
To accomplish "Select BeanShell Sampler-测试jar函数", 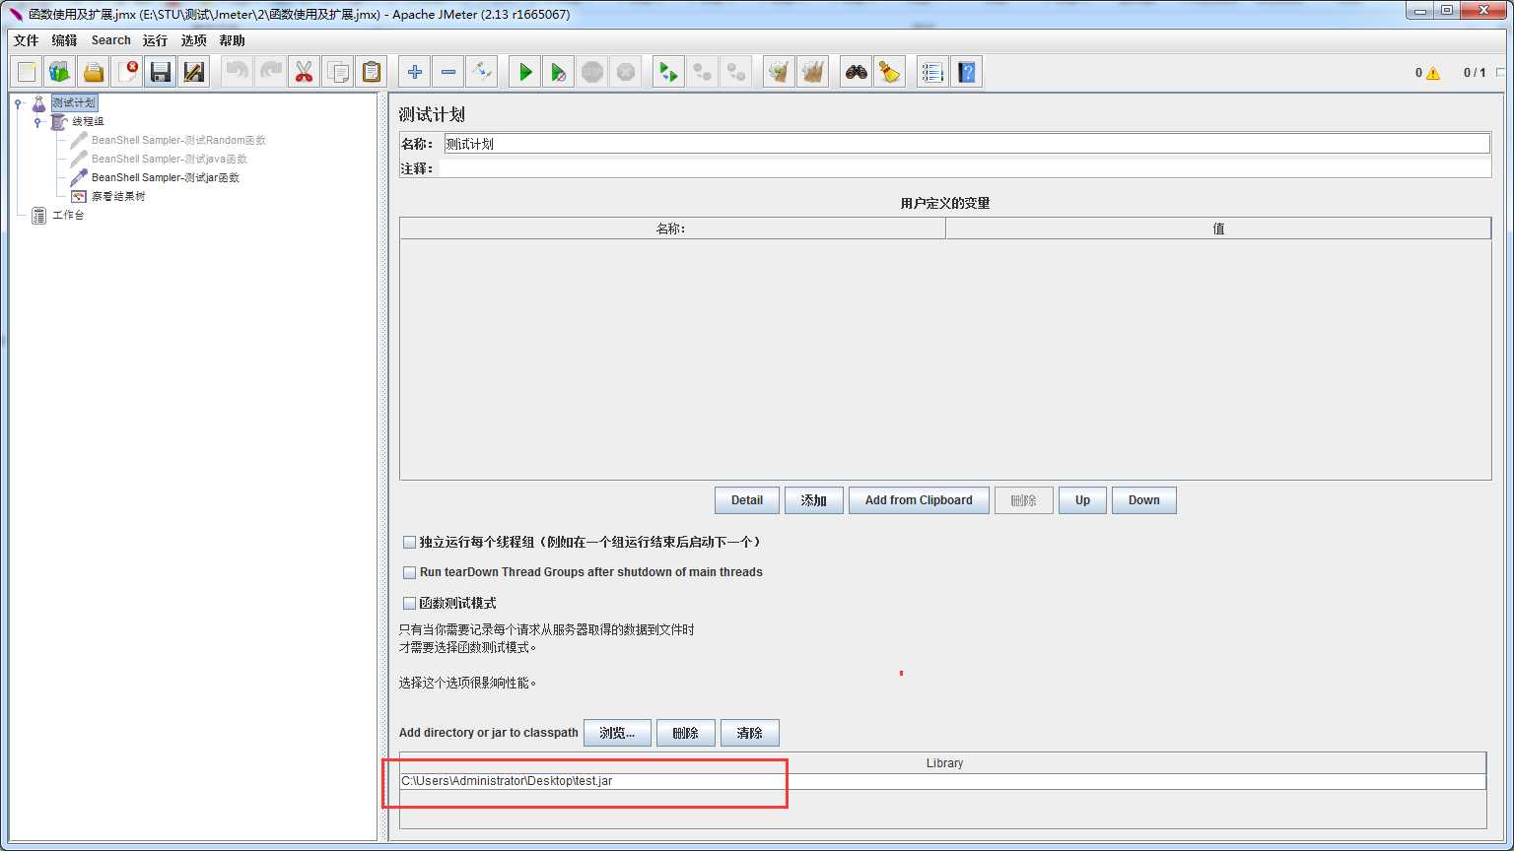I will pos(166,178).
